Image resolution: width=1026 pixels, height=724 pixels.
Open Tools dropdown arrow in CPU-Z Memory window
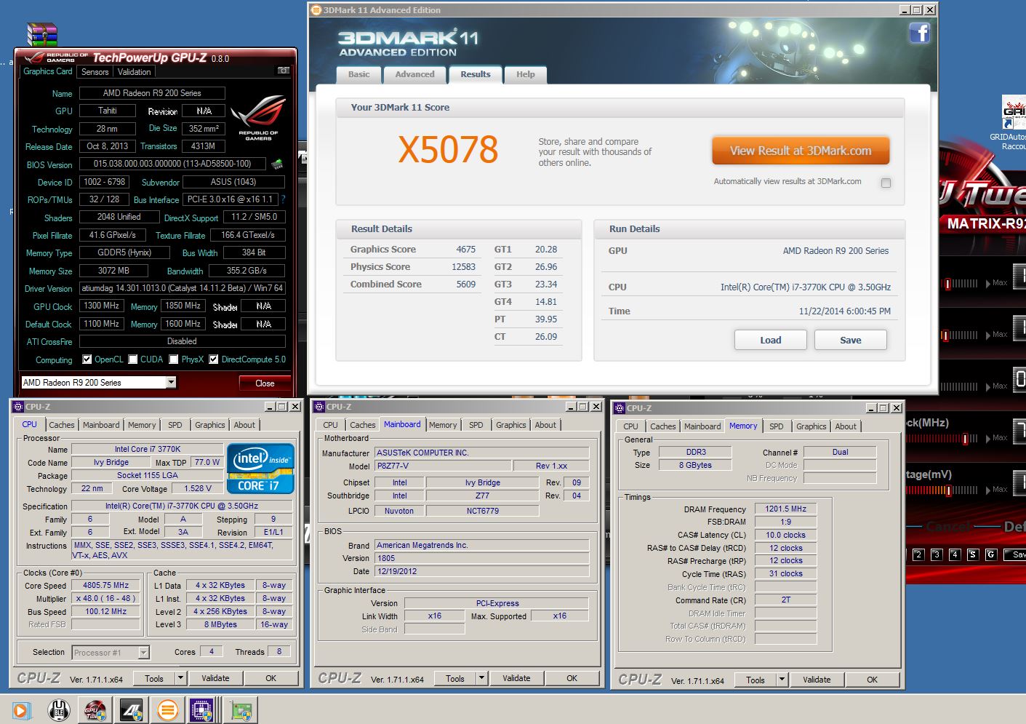(782, 680)
